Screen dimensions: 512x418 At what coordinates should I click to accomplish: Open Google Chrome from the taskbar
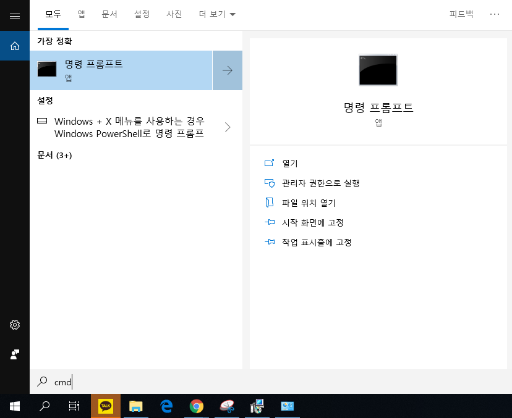coord(197,406)
